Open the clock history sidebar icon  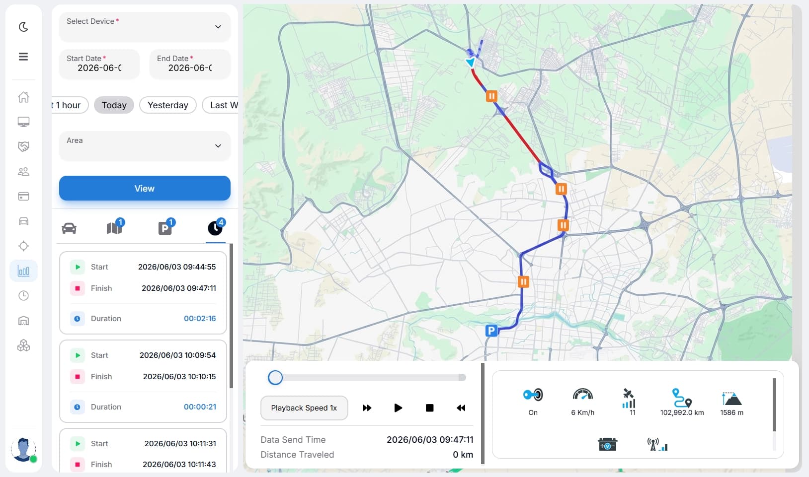pyautogui.click(x=23, y=296)
